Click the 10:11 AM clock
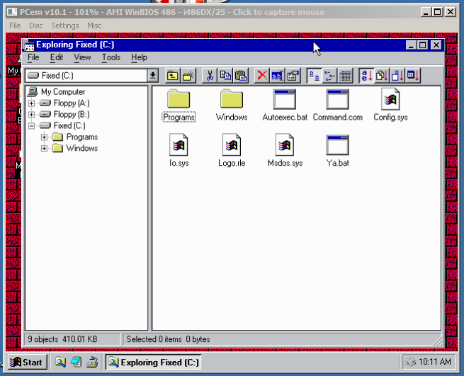Viewport: 464px width, 376px height. (x=435, y=362)
